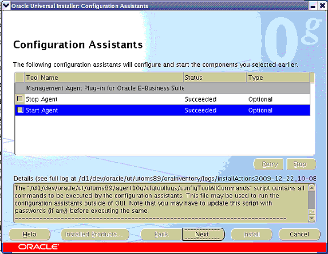Proceed with the Next button
This screenshot has height=254, width=328.
[203, 235]
